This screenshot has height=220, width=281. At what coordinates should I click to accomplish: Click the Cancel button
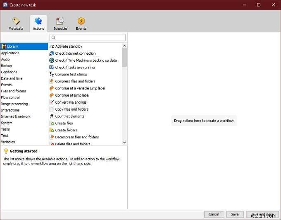214,214
